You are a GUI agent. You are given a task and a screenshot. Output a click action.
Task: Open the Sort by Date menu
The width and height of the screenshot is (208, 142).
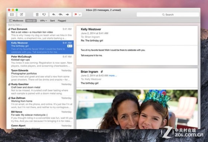coord(15,25)
